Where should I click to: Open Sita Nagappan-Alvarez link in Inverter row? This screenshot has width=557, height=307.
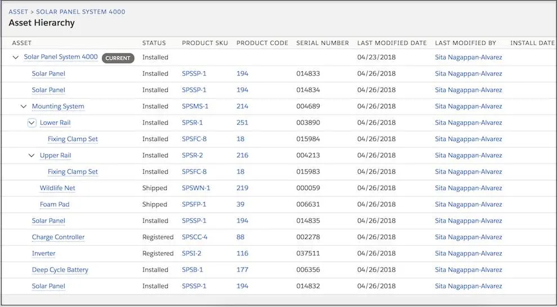pos(469,253)
